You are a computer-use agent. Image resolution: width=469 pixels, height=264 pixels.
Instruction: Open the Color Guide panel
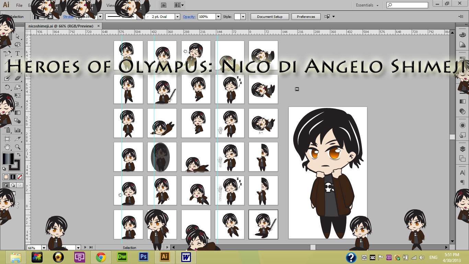[x=462, y=45]
